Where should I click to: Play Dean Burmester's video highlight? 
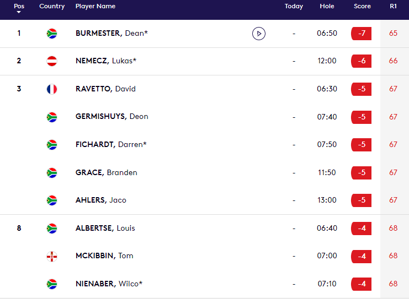coord(258,34)
